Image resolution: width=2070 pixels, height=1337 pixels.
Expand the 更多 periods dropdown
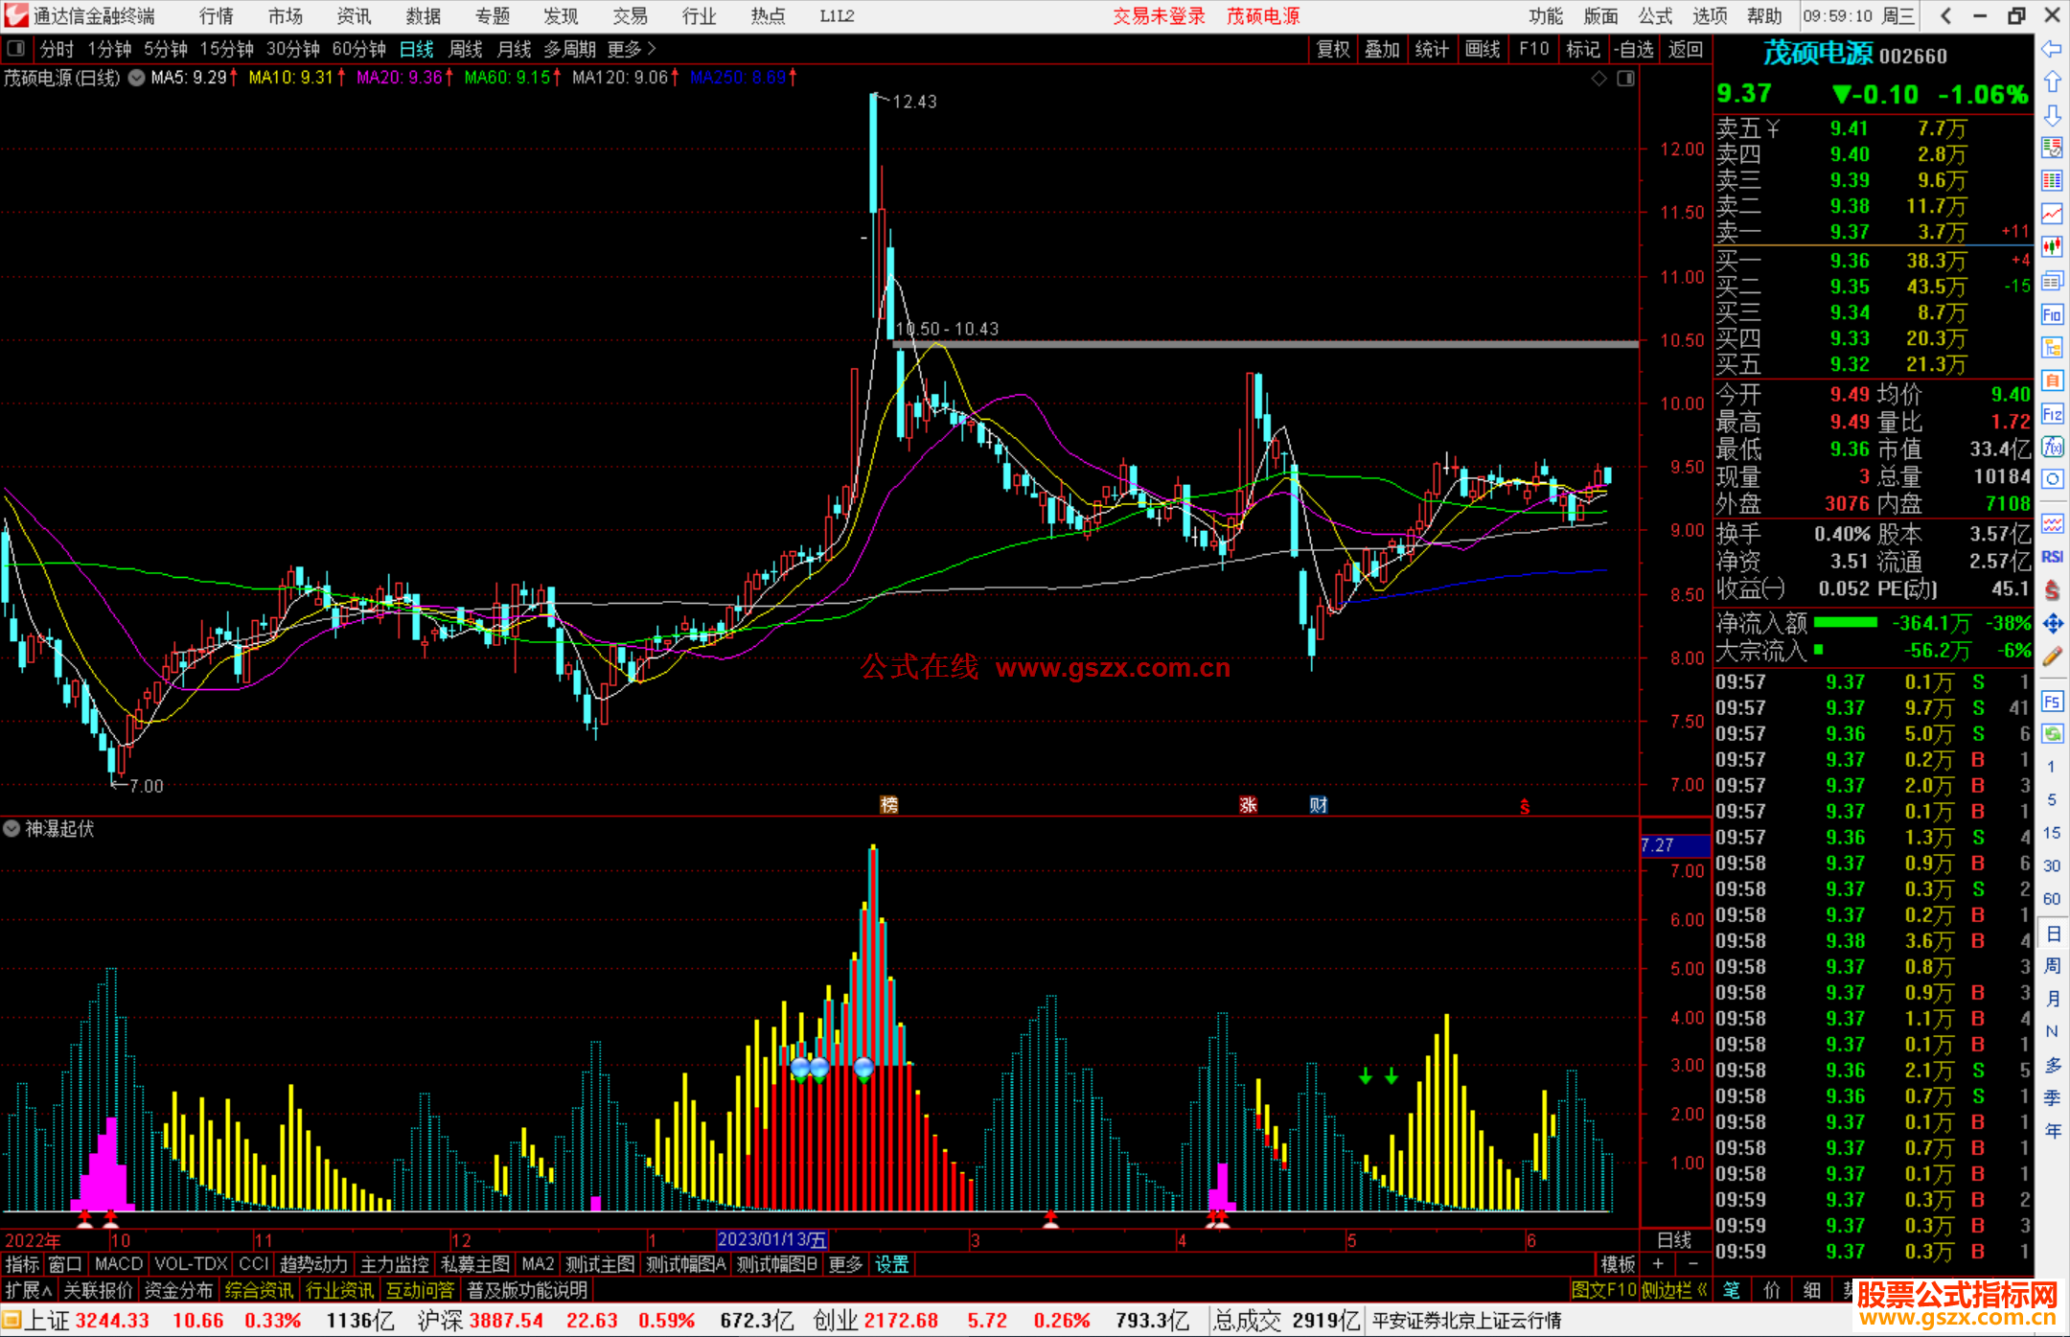[632, 49]
